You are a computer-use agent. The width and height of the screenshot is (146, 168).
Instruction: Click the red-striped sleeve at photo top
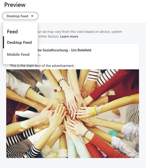click(x=93, y=75)
